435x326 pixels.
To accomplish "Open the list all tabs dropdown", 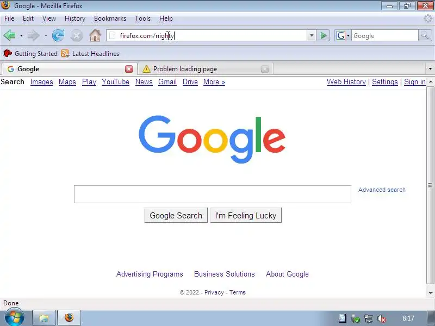I will [x=430, y=68].
